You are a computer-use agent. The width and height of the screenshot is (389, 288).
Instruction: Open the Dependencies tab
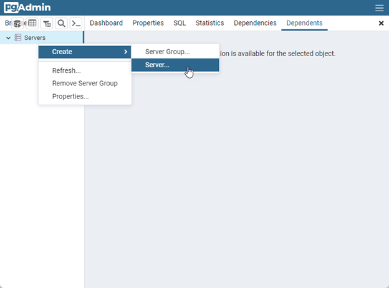coord(255,23)
